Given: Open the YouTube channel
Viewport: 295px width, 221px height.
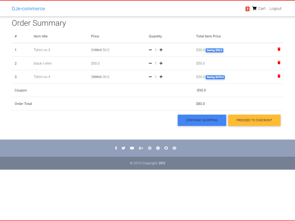Looking at the screenshot, I should tap(132, 148).
